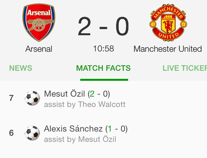Viewport: 207px width, 158px height.
Task: Click "assist by Theo Walcott" text
Action: tap(85, 104)
